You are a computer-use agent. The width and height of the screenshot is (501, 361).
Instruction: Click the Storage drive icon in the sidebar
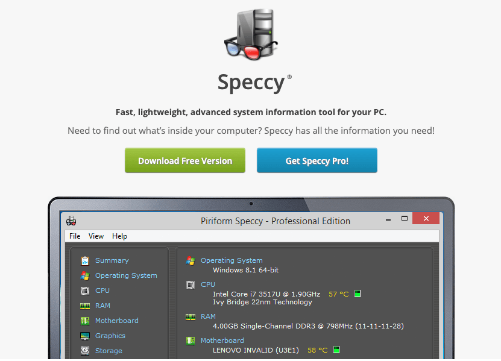pos(84,351)
